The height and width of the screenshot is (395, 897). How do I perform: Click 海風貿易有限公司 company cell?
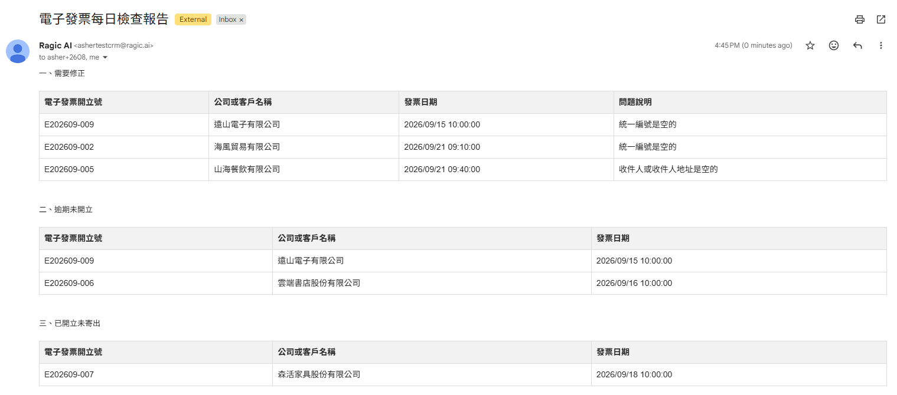pyautogui.click(x=304, y=147)
